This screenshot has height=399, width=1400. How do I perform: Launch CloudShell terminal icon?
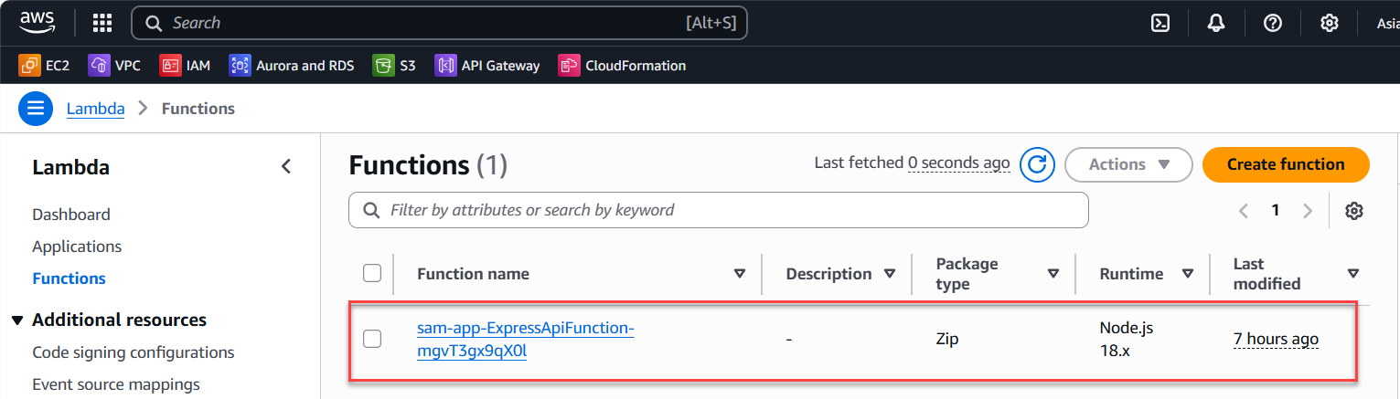pyautogui.click(x=1160, y=23)
